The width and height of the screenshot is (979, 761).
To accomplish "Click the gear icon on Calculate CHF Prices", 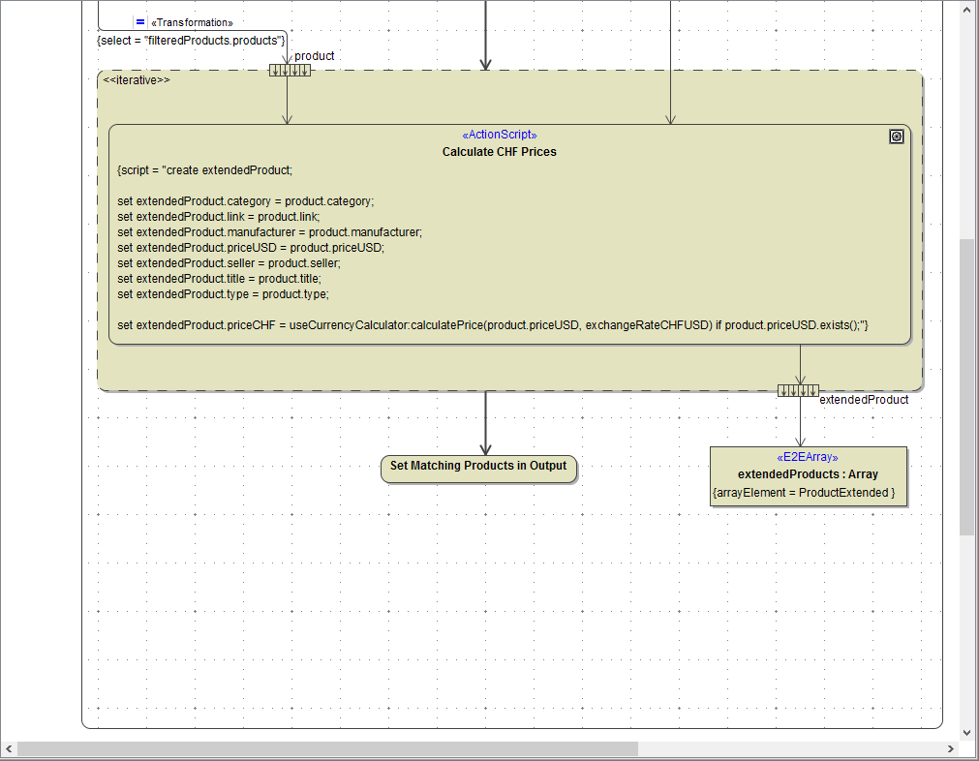I will 896,137.
